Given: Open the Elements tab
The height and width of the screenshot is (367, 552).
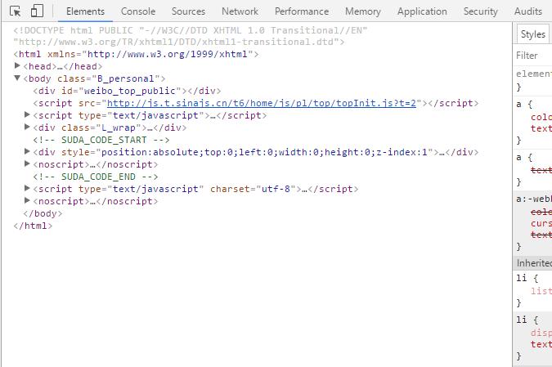Looking at the screenshot, I should coord(85,11).
